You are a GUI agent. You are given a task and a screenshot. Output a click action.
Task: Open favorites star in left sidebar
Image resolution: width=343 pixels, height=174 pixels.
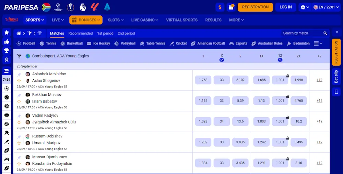[x=7, y=32]
